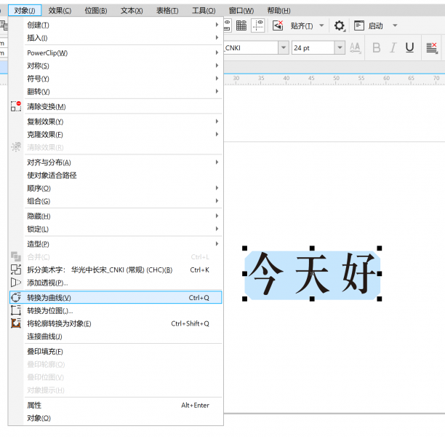
Task: Choose 清除变换(M) menu entry
Action: tap(123, 106)
